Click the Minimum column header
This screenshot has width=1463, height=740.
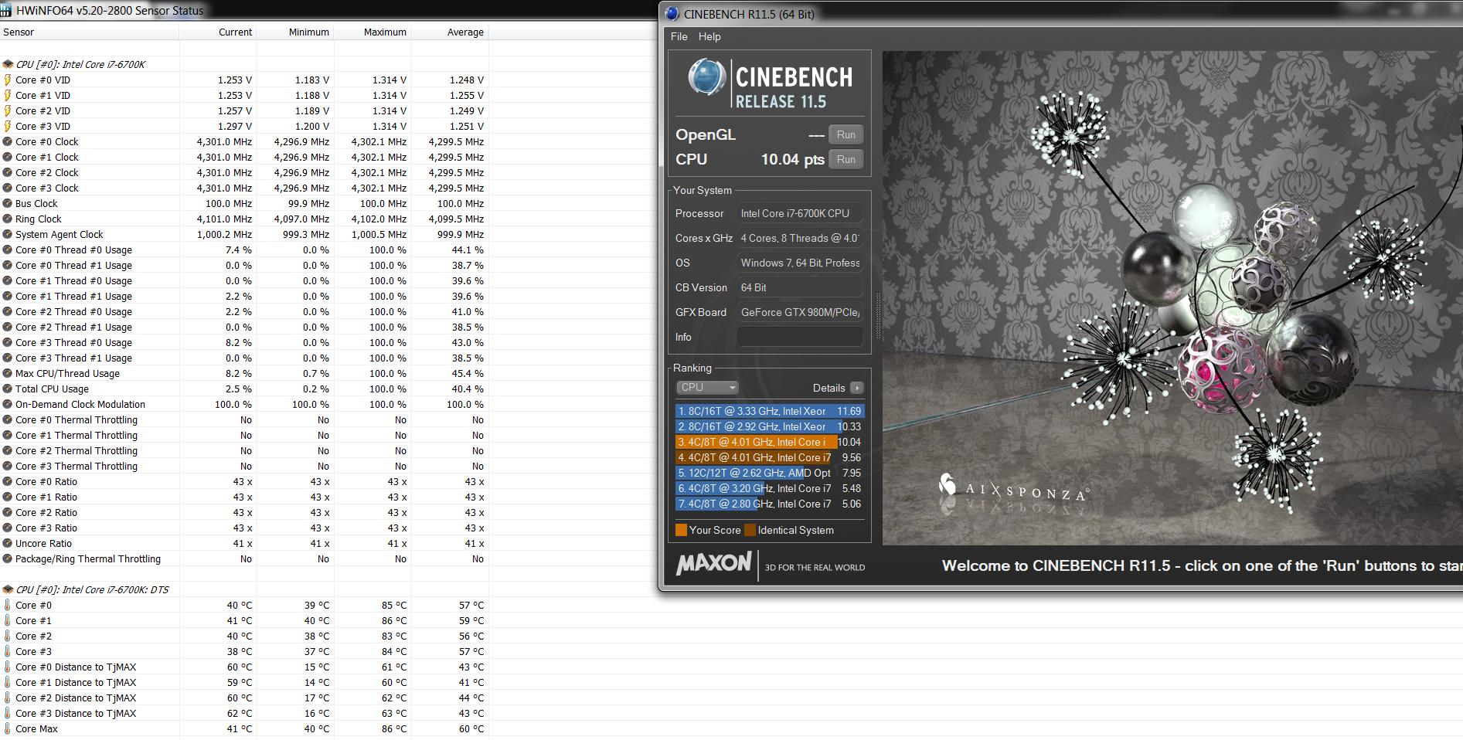[x=295, y=32]
